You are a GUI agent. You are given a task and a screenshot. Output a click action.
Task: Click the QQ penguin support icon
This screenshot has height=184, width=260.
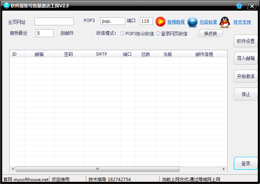pos(225,22)
